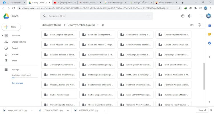Click the storage usage bar
The width and height of the screenshot is (214, 114).
25,78
